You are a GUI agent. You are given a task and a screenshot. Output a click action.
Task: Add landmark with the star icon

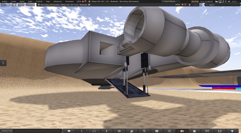(x=196, y=5)
